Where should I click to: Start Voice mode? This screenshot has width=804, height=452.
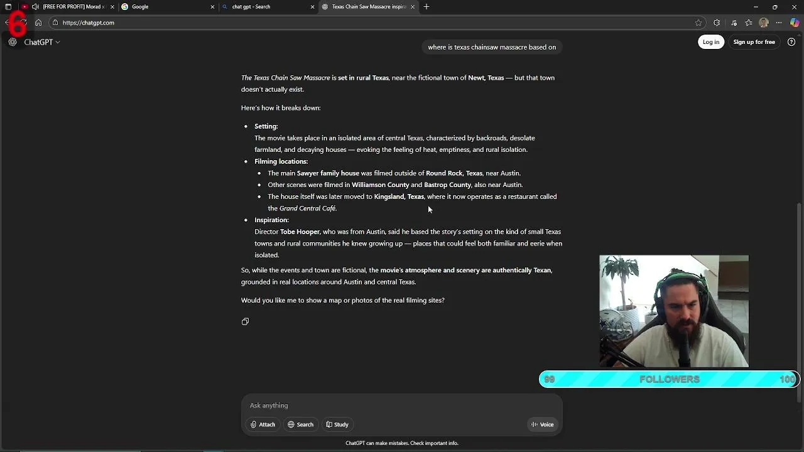pyautogui.click(x=542, y=424)
